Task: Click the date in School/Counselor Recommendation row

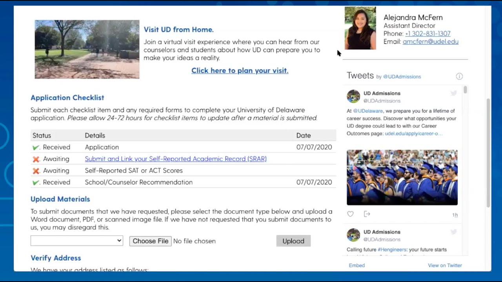Action: click(314, 182)
